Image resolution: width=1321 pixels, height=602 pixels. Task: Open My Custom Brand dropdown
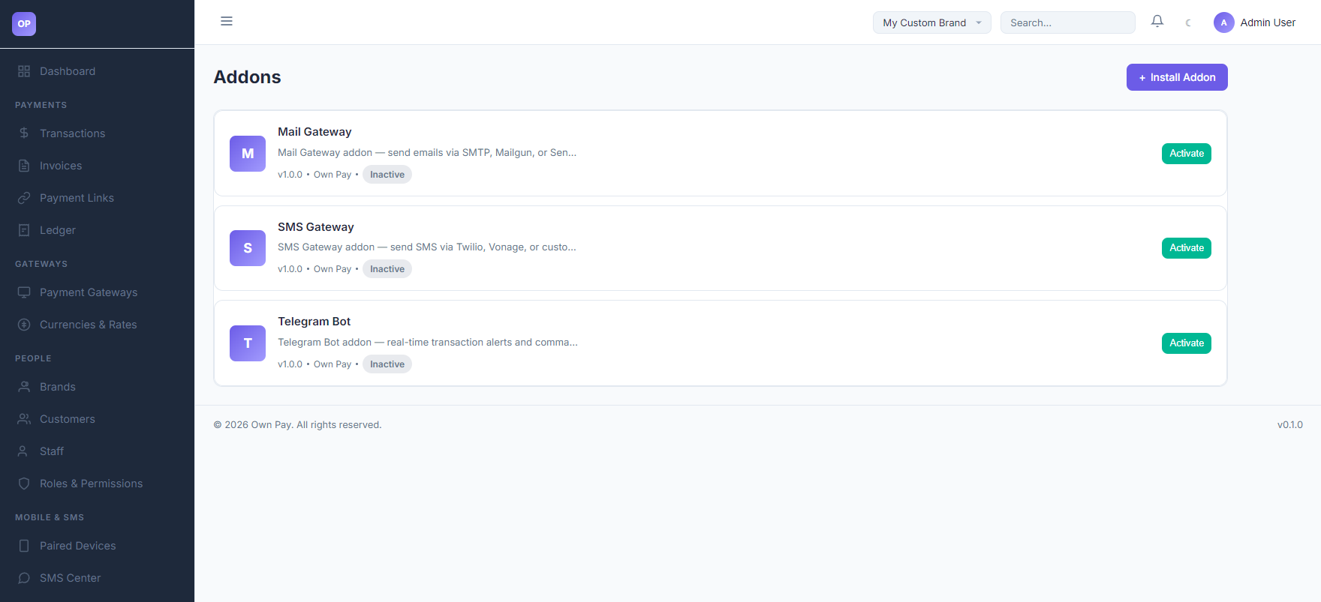click(x=931, y=22)
